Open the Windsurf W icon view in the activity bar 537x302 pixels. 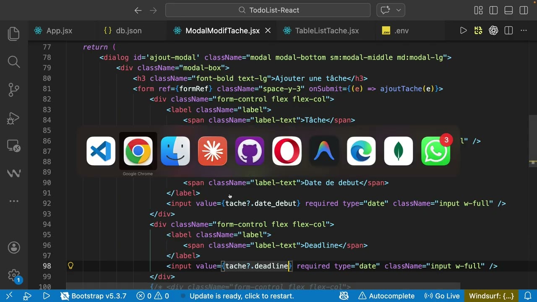pos(14,173)
